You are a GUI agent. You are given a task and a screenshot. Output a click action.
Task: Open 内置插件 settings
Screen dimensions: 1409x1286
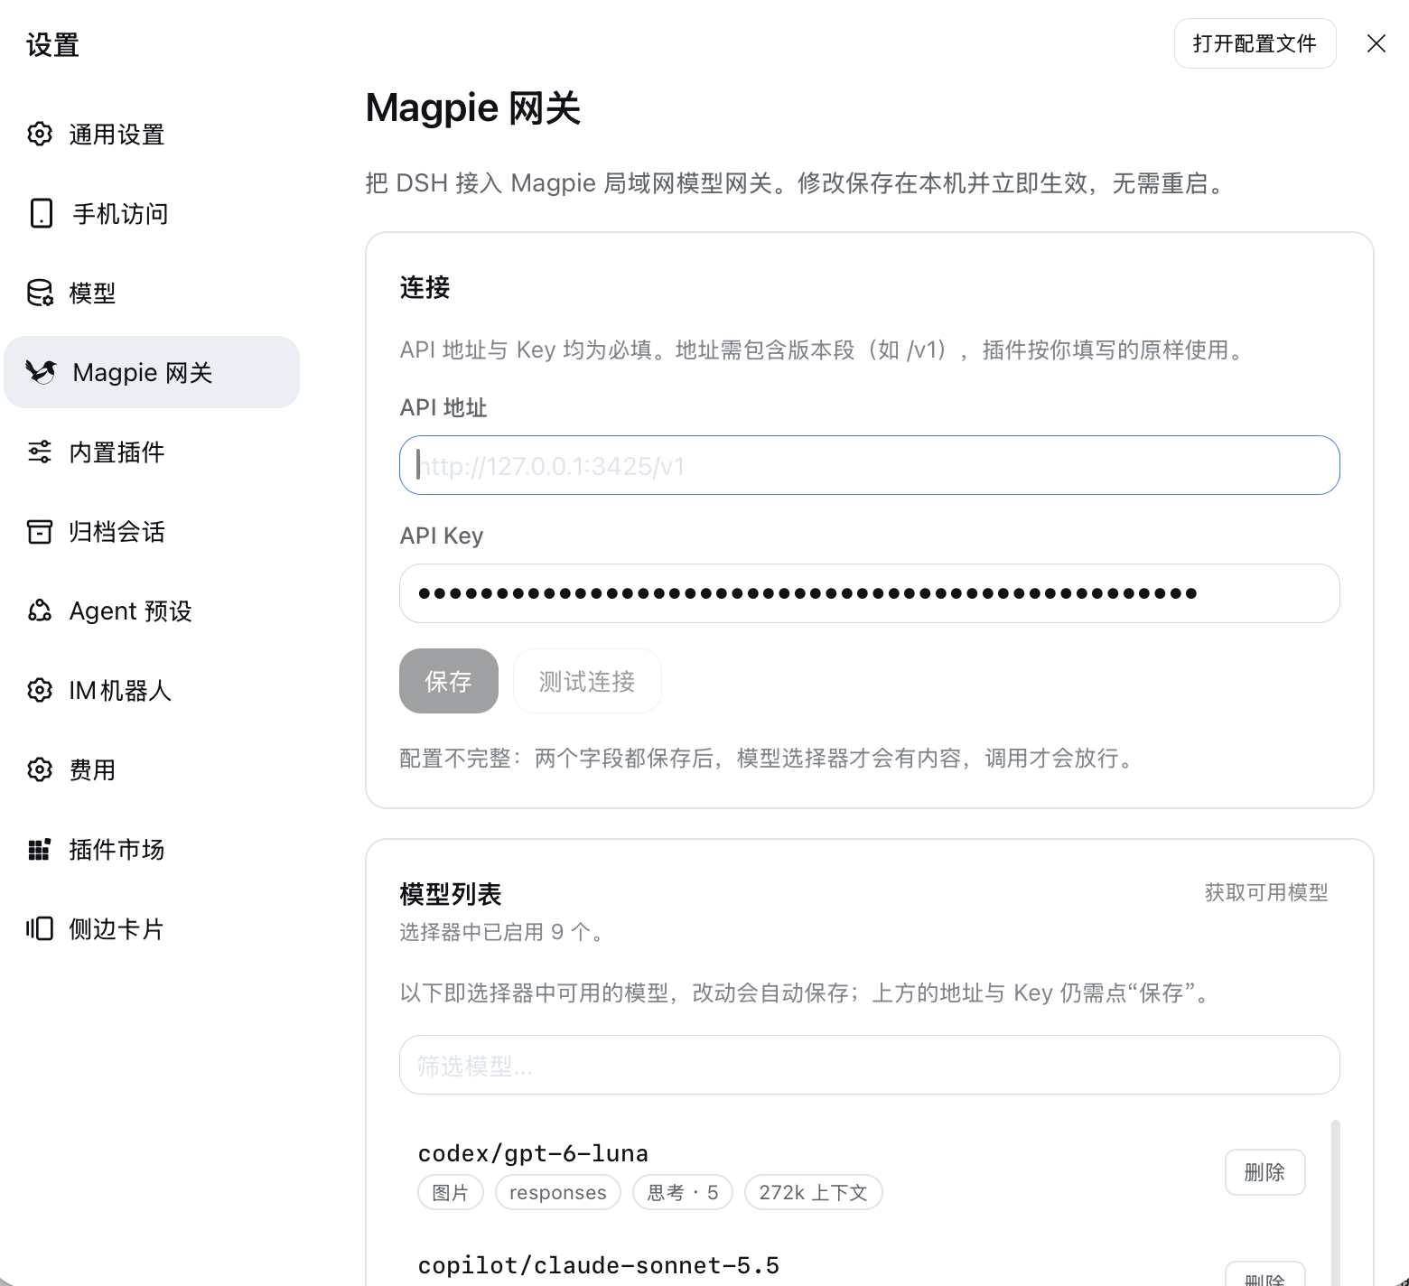coord(152,452)
